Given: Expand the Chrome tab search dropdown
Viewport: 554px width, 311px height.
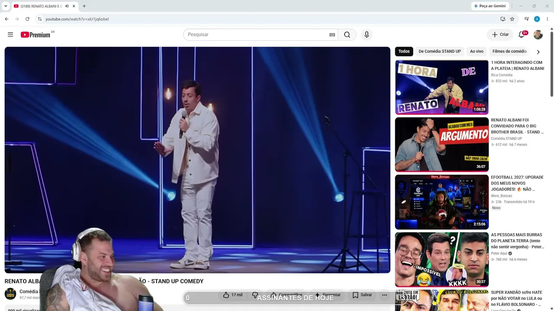Looking at the screenshot, I should (6, 6).
